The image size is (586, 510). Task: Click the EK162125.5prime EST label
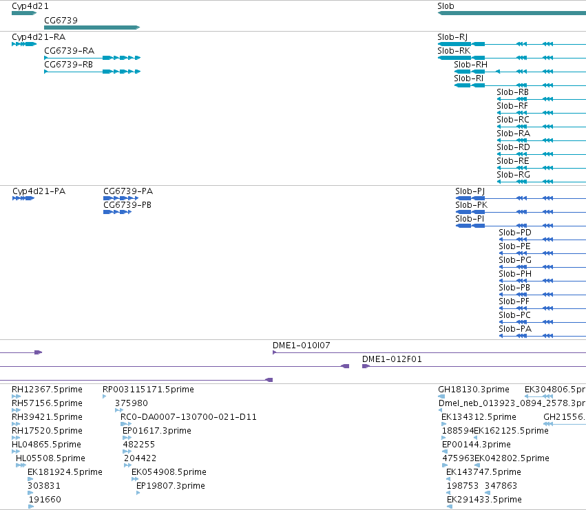511,431
